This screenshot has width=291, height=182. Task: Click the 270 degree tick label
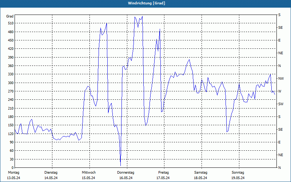pos(11,91)
